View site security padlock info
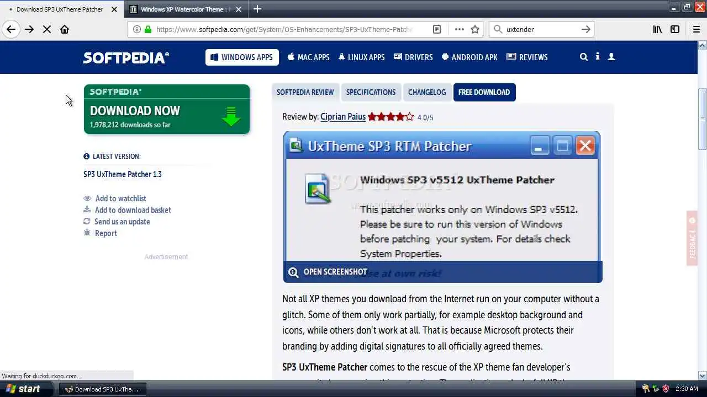Image resolution: width=707 pixels, height=397 pixels. 148,29
